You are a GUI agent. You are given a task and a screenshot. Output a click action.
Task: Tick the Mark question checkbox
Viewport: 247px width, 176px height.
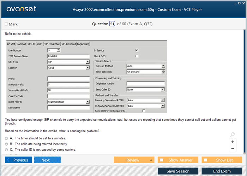6,24
